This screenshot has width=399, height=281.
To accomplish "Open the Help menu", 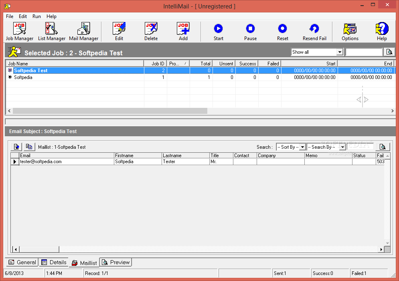I will [51, 16].
